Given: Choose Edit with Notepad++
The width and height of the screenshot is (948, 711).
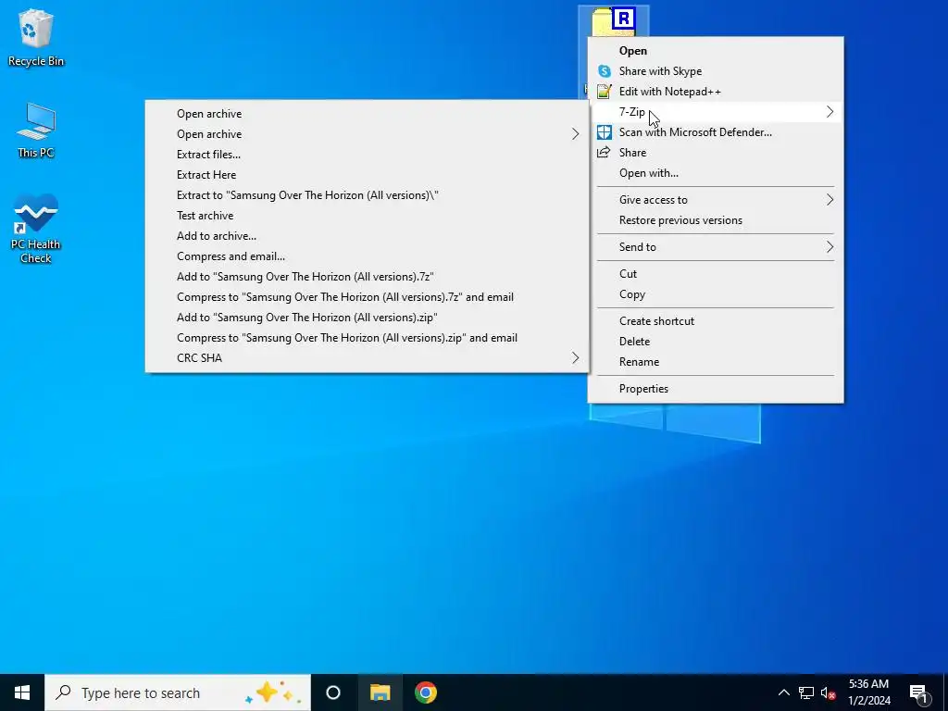Looking at the screenshot, I should point(716,92).
